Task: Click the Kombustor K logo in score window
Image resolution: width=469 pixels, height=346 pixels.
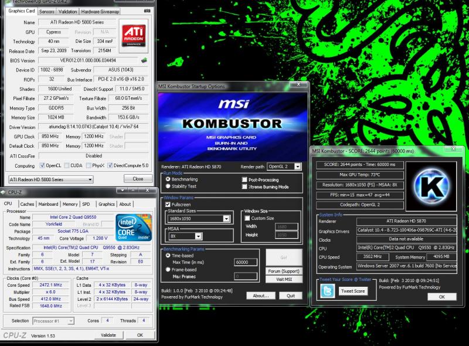Action: pyautogui.click(x=431, y=186)
